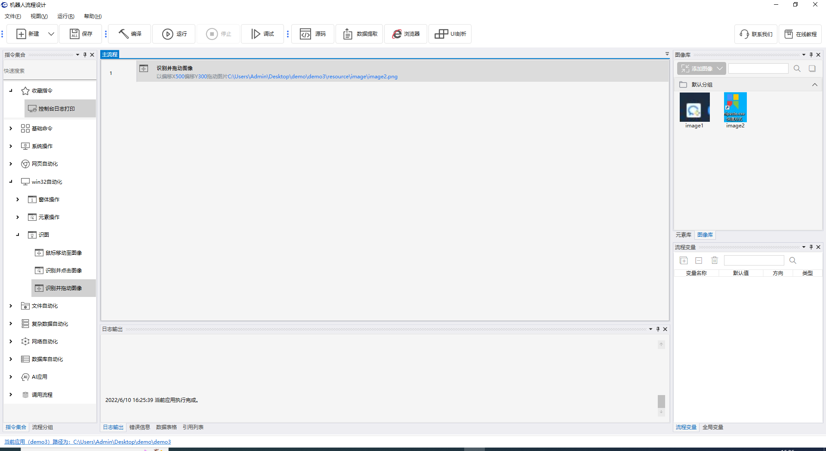Toggle pin on 流程变量 panel

[x=811, y=247]
